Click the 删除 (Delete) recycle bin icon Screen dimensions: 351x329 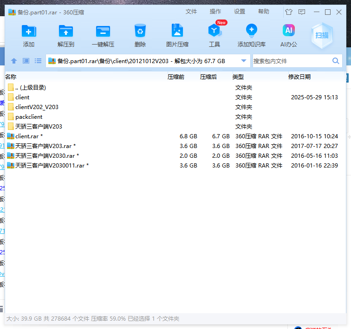point(140,31)
